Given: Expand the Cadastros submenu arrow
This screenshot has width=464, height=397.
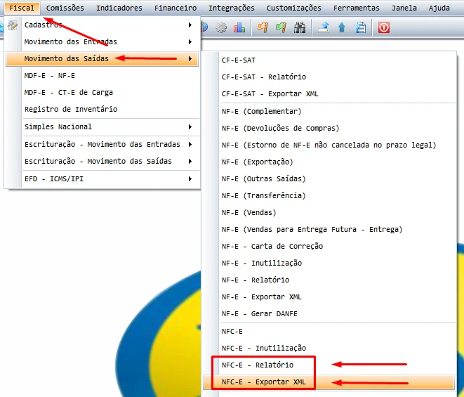Looking at the screenshot, I should 190,25.
